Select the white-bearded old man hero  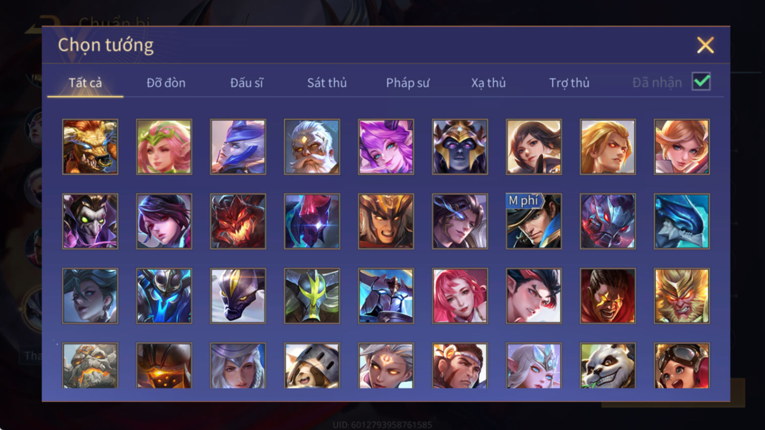[x=312, y=147]
